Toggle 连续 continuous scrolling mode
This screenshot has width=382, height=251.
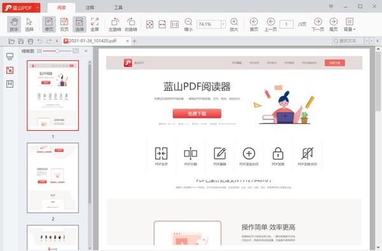tap(80, 24)
